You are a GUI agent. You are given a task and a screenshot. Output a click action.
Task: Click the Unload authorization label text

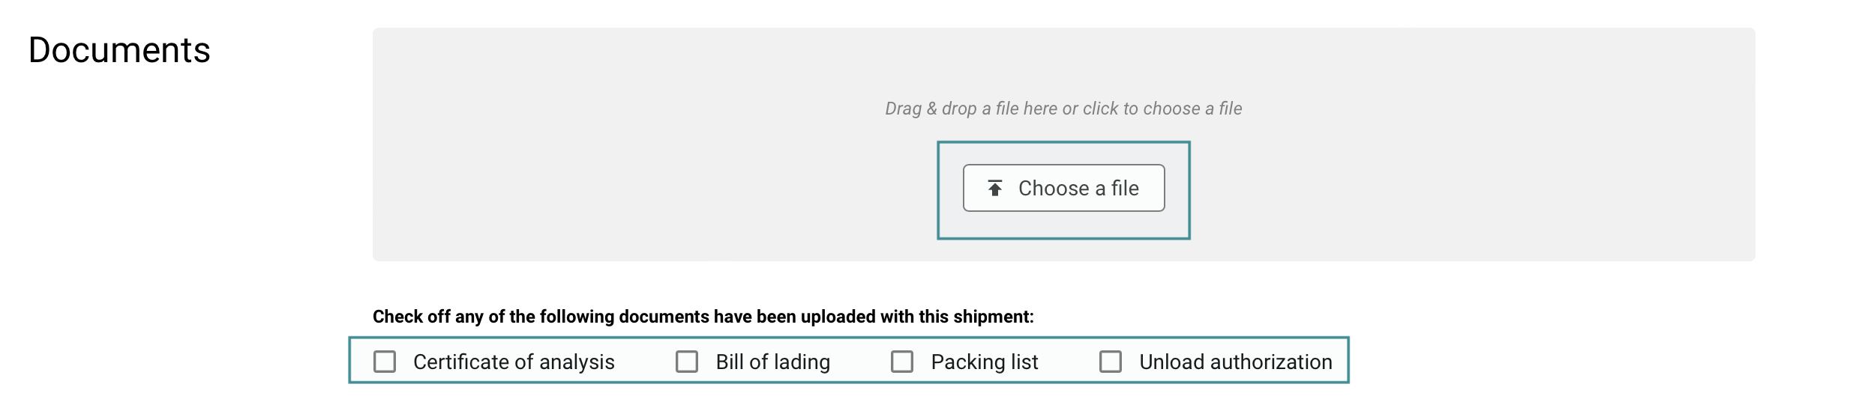point(1235,362)
